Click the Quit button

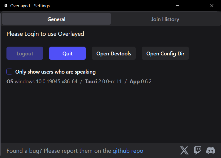tap(67, 53)
